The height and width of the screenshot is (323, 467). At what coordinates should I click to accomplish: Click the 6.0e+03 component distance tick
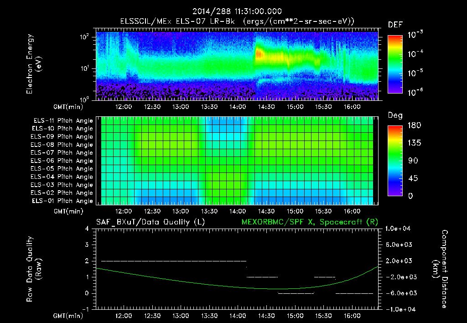[399, 245]
